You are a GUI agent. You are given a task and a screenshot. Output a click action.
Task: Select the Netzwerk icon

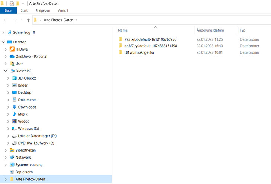click(12, 157)
